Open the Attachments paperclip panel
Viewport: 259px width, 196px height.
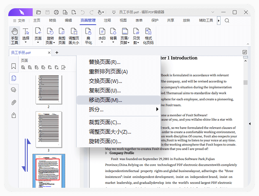(x=14, y=102)
